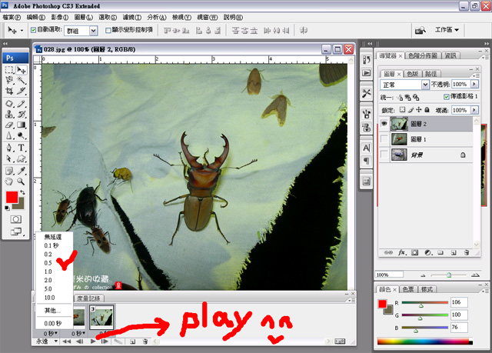Select the third animation frame thumbnail
The height and width of the screenshot is (353, 492).
[x=102, y=317]
